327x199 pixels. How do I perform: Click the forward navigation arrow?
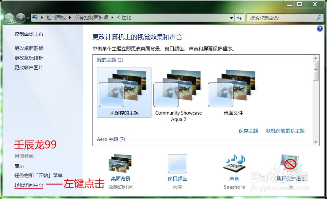[20, 18]
